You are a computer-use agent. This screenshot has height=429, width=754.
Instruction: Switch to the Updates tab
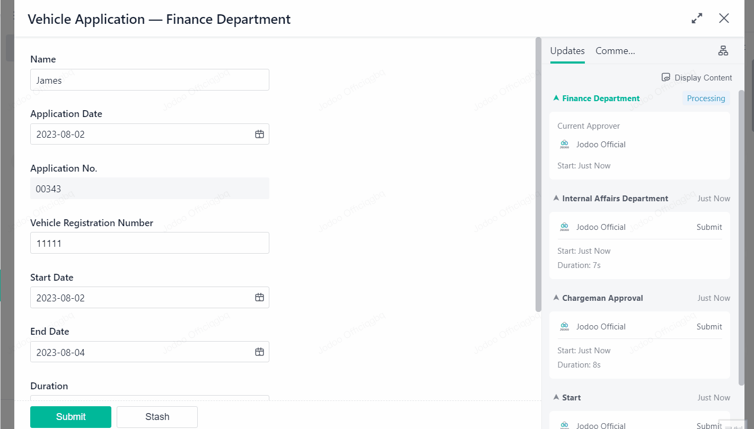(567, 51)
